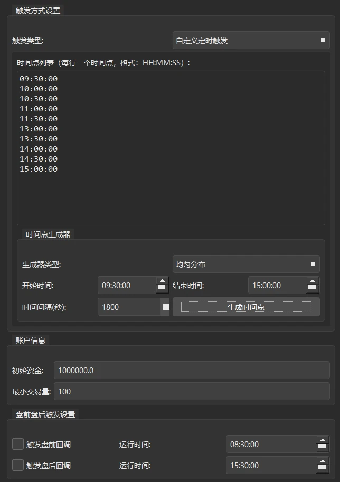The image size is (340, 482).
Task: Click the 15:00:00 line in the time list
Action: click(x=39, y=169)
